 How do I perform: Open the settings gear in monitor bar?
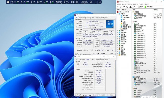click(100, 2)
